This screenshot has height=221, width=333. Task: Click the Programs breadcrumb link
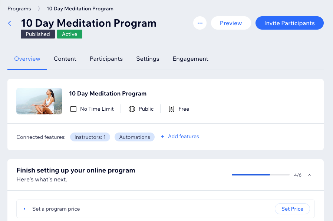(x=19, y=9)
